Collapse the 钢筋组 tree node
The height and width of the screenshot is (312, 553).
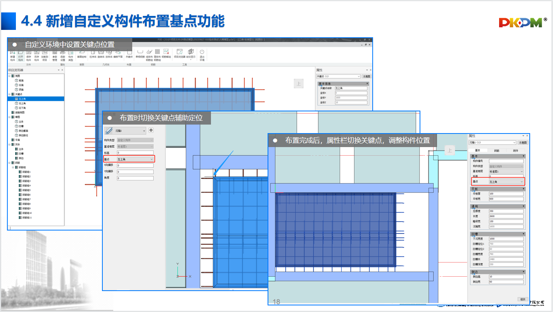click(13, 167)
